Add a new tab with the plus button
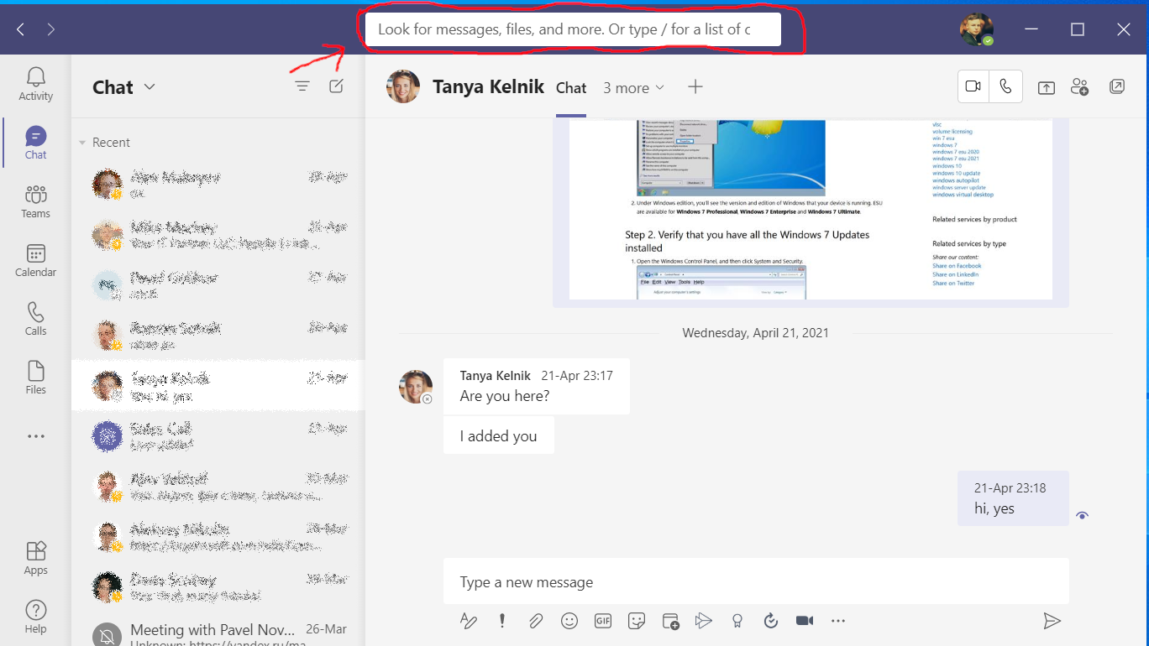This screenshot has height=646, width=1149. click(695, 86)
